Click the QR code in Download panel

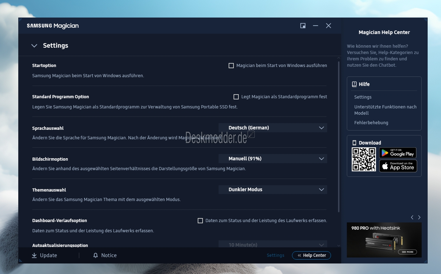364,159
